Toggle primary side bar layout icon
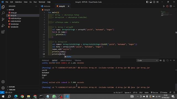The image size is (177, 99). (147, 2)
